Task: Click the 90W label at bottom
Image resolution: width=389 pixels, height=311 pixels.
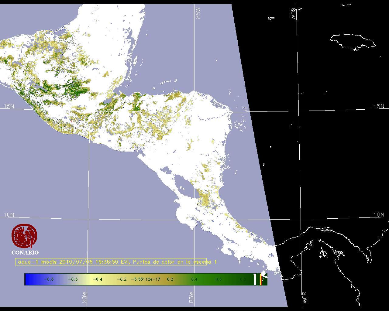Action: 84,297
